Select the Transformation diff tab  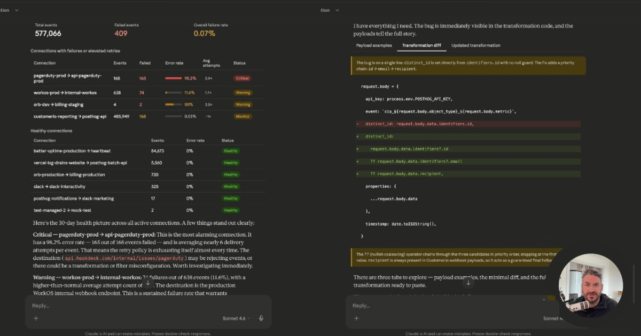(x=421, y=45)
